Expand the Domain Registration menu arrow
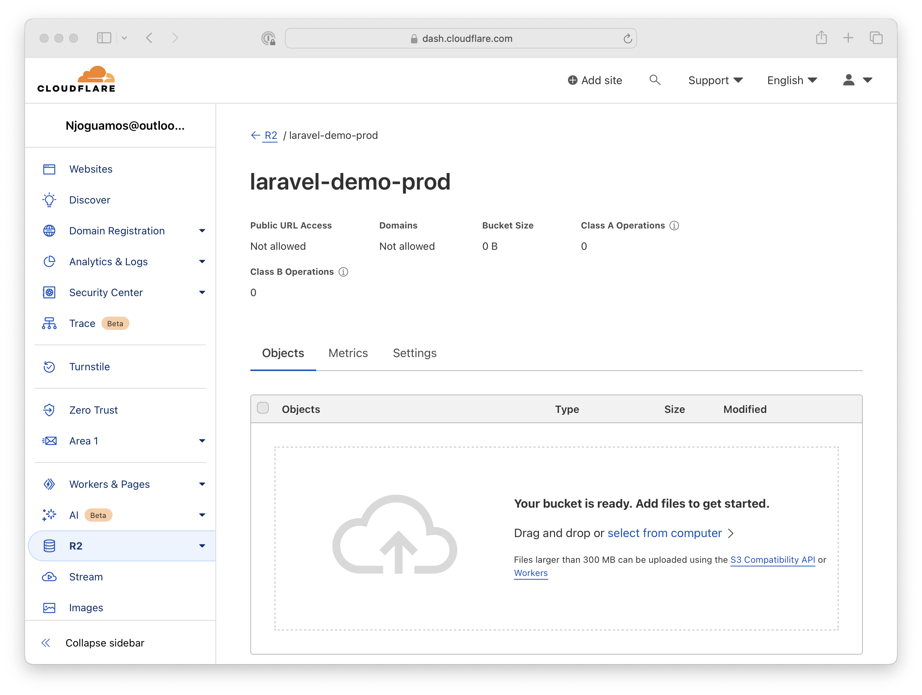Image resolution: width=922 pixels, height=695 pixels. click(x=202, y=231)
